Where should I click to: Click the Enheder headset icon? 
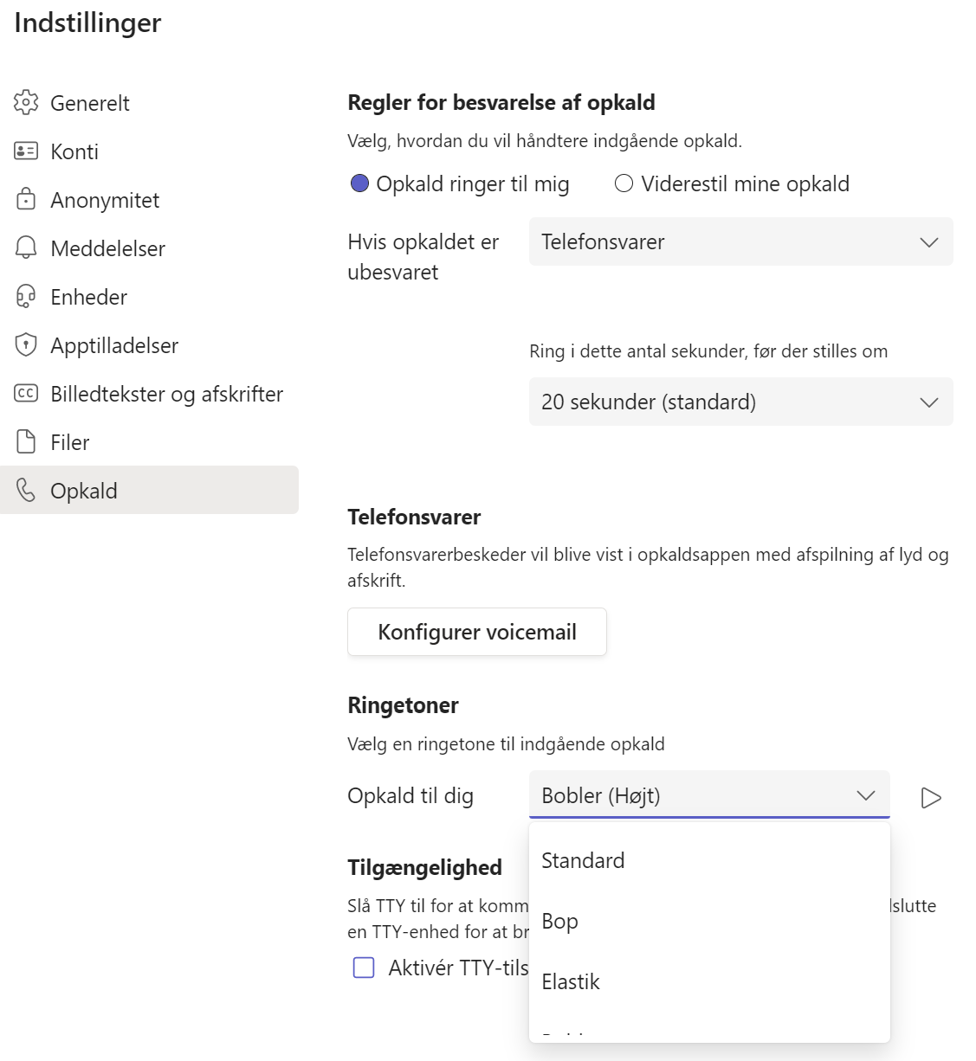coord(26,297)
